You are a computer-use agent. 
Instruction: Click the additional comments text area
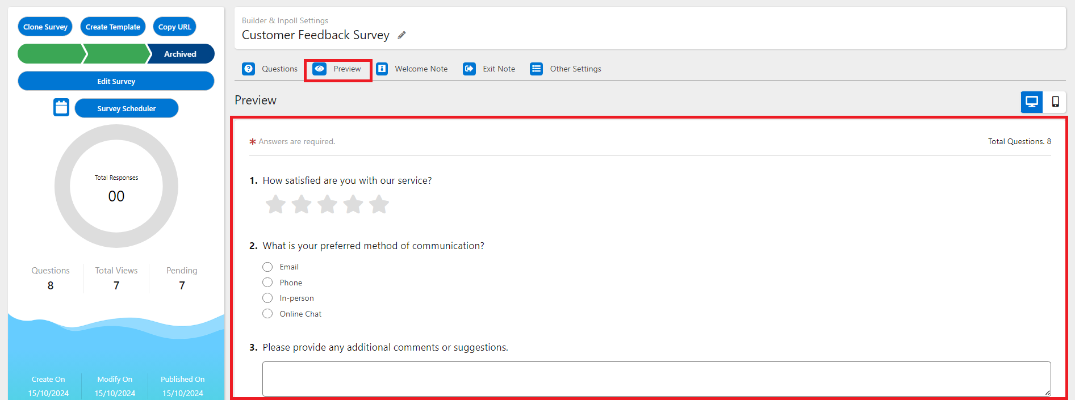(x=656, y=378)
